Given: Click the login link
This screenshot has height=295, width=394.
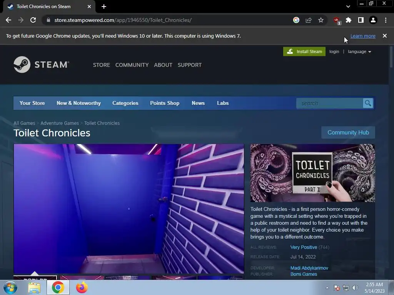Looking at the screenshot, I should (334, 51).
